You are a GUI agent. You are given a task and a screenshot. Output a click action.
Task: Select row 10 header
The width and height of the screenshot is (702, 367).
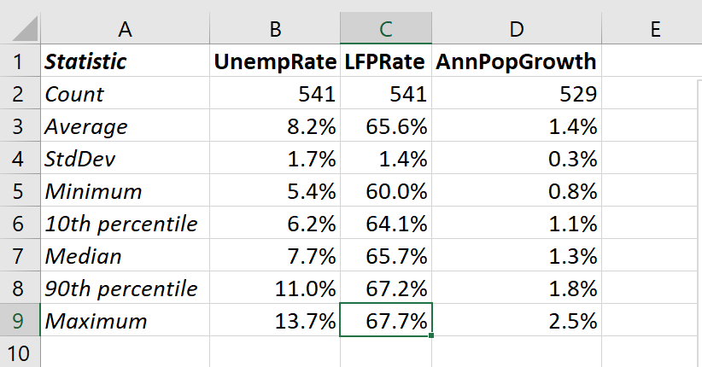point(20,352)
